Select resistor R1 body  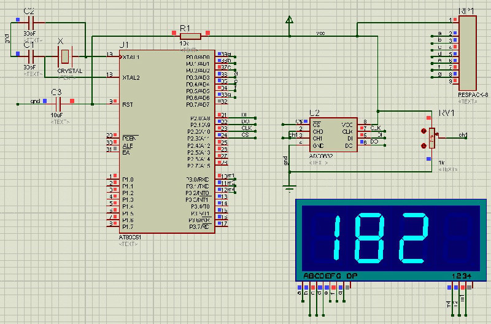point(189,36)
